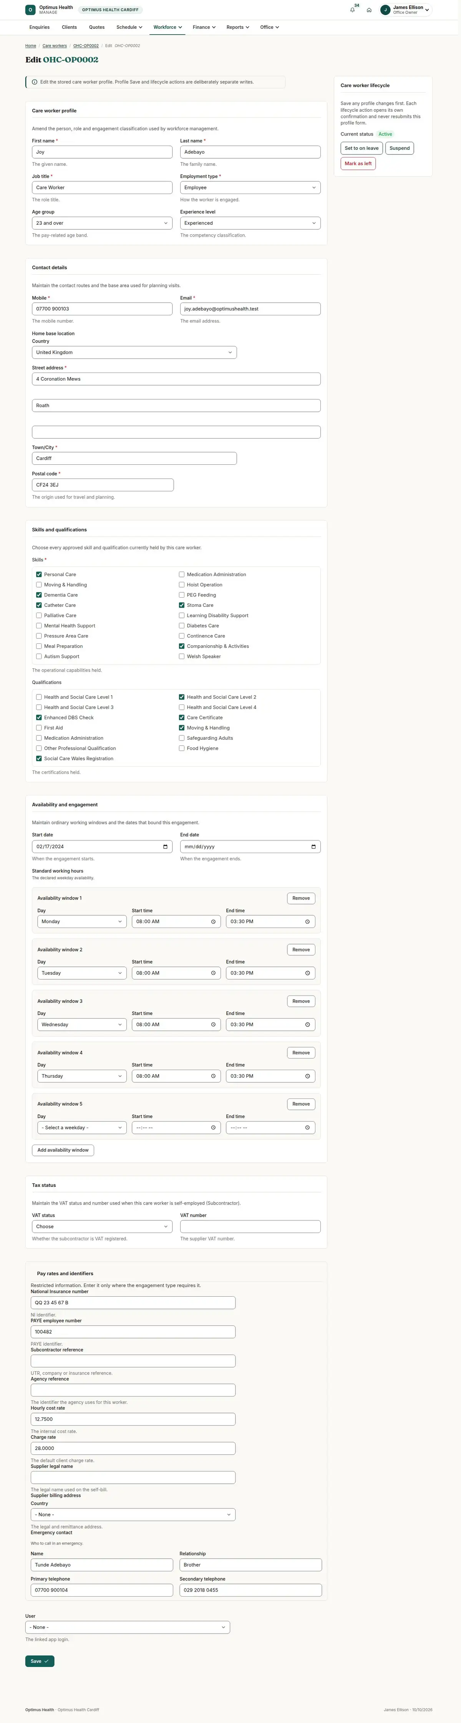This screenshot has height=1723, width=461.
Task: Open the End date calendar picker icon
Action: [x=313, y=847]
